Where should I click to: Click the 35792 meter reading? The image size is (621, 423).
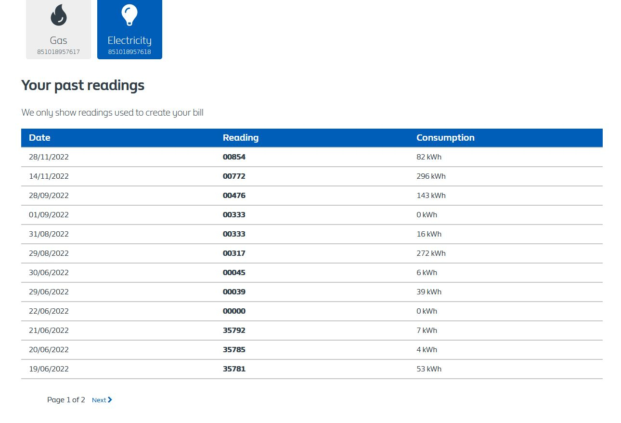[x=234, y=330]
